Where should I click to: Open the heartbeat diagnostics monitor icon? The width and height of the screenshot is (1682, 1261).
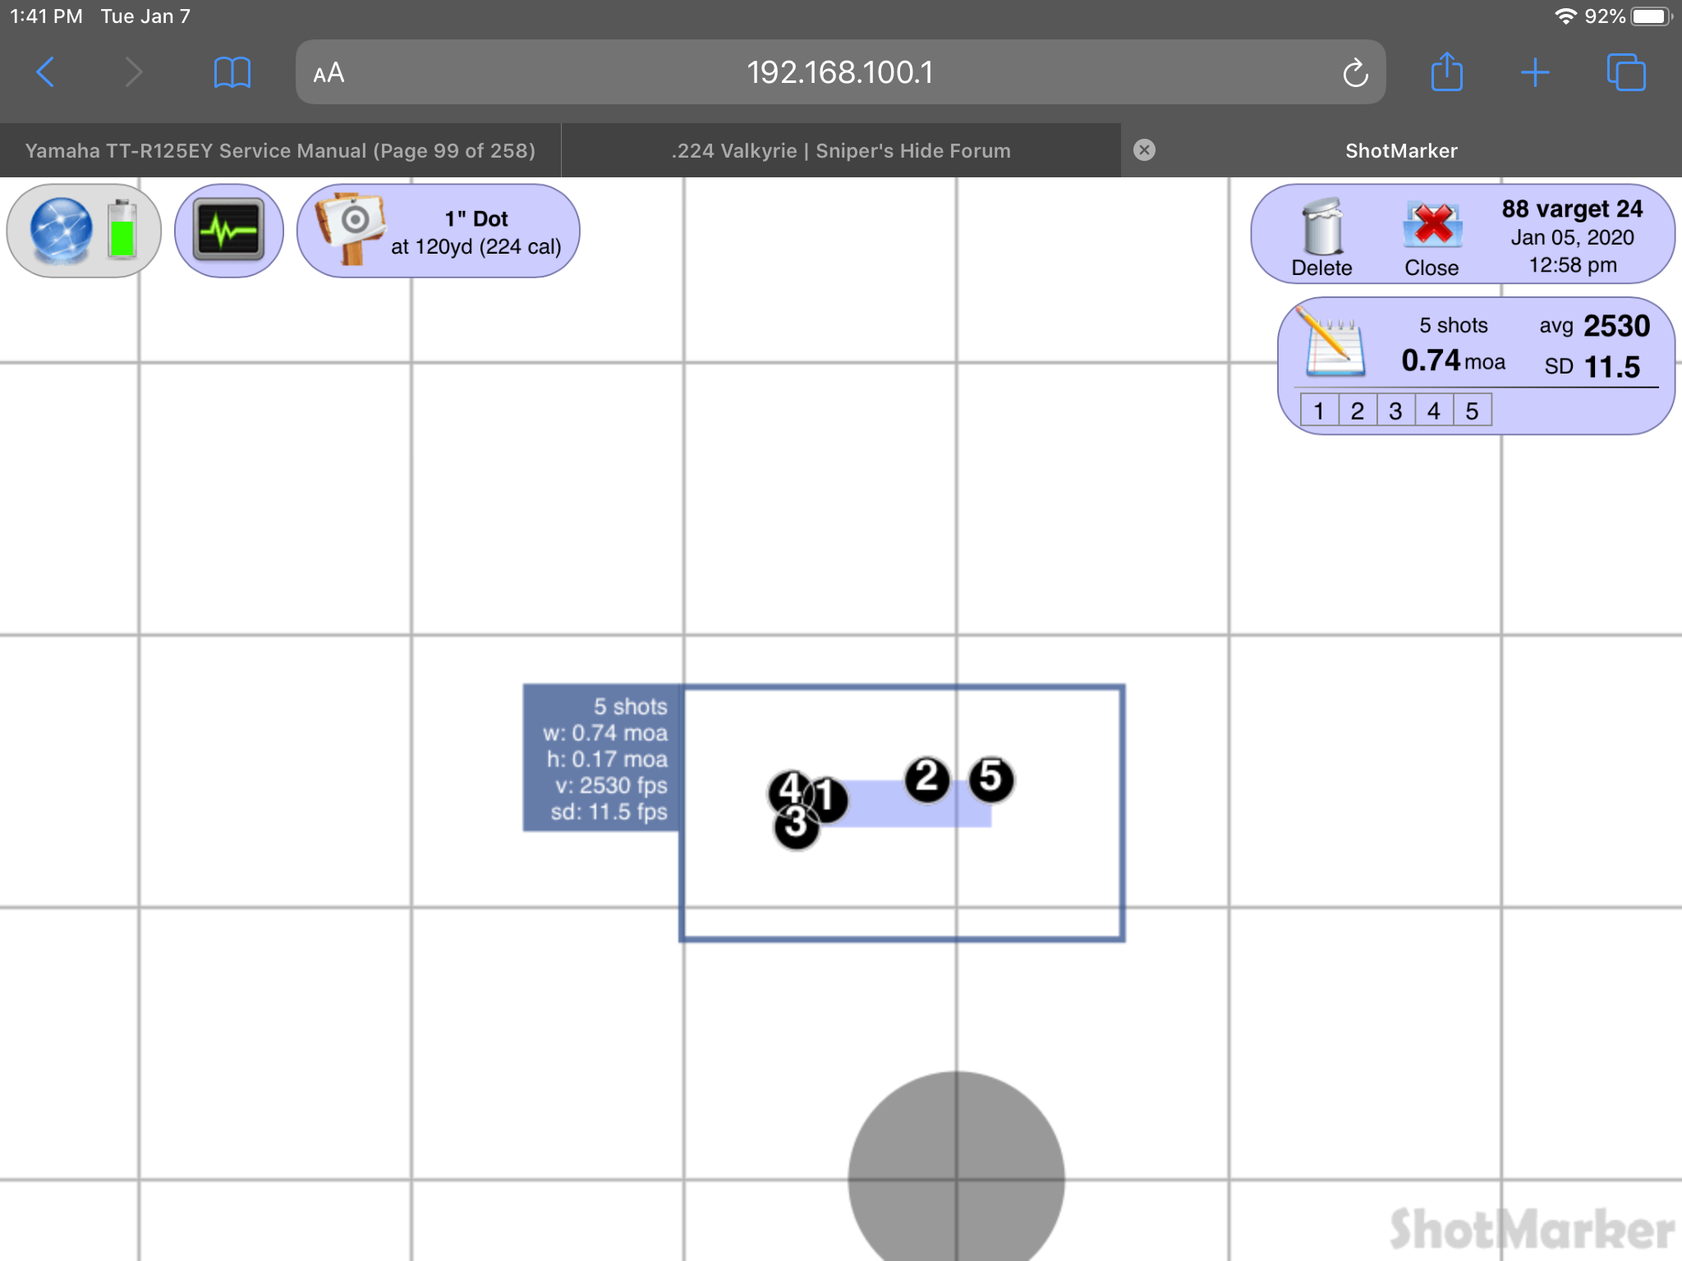(x=228, y=231)
